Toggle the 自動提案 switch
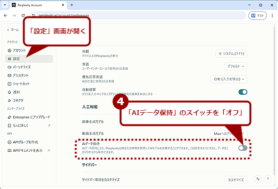 [243, 92]
